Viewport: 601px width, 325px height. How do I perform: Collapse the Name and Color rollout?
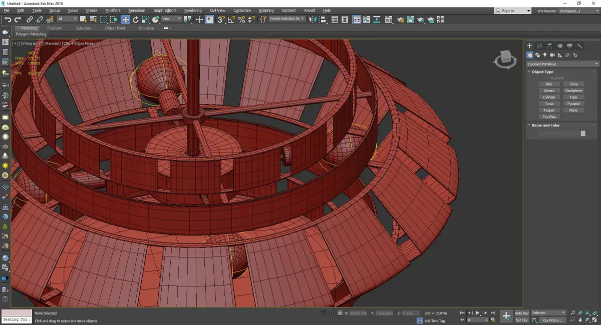[545, 125]
